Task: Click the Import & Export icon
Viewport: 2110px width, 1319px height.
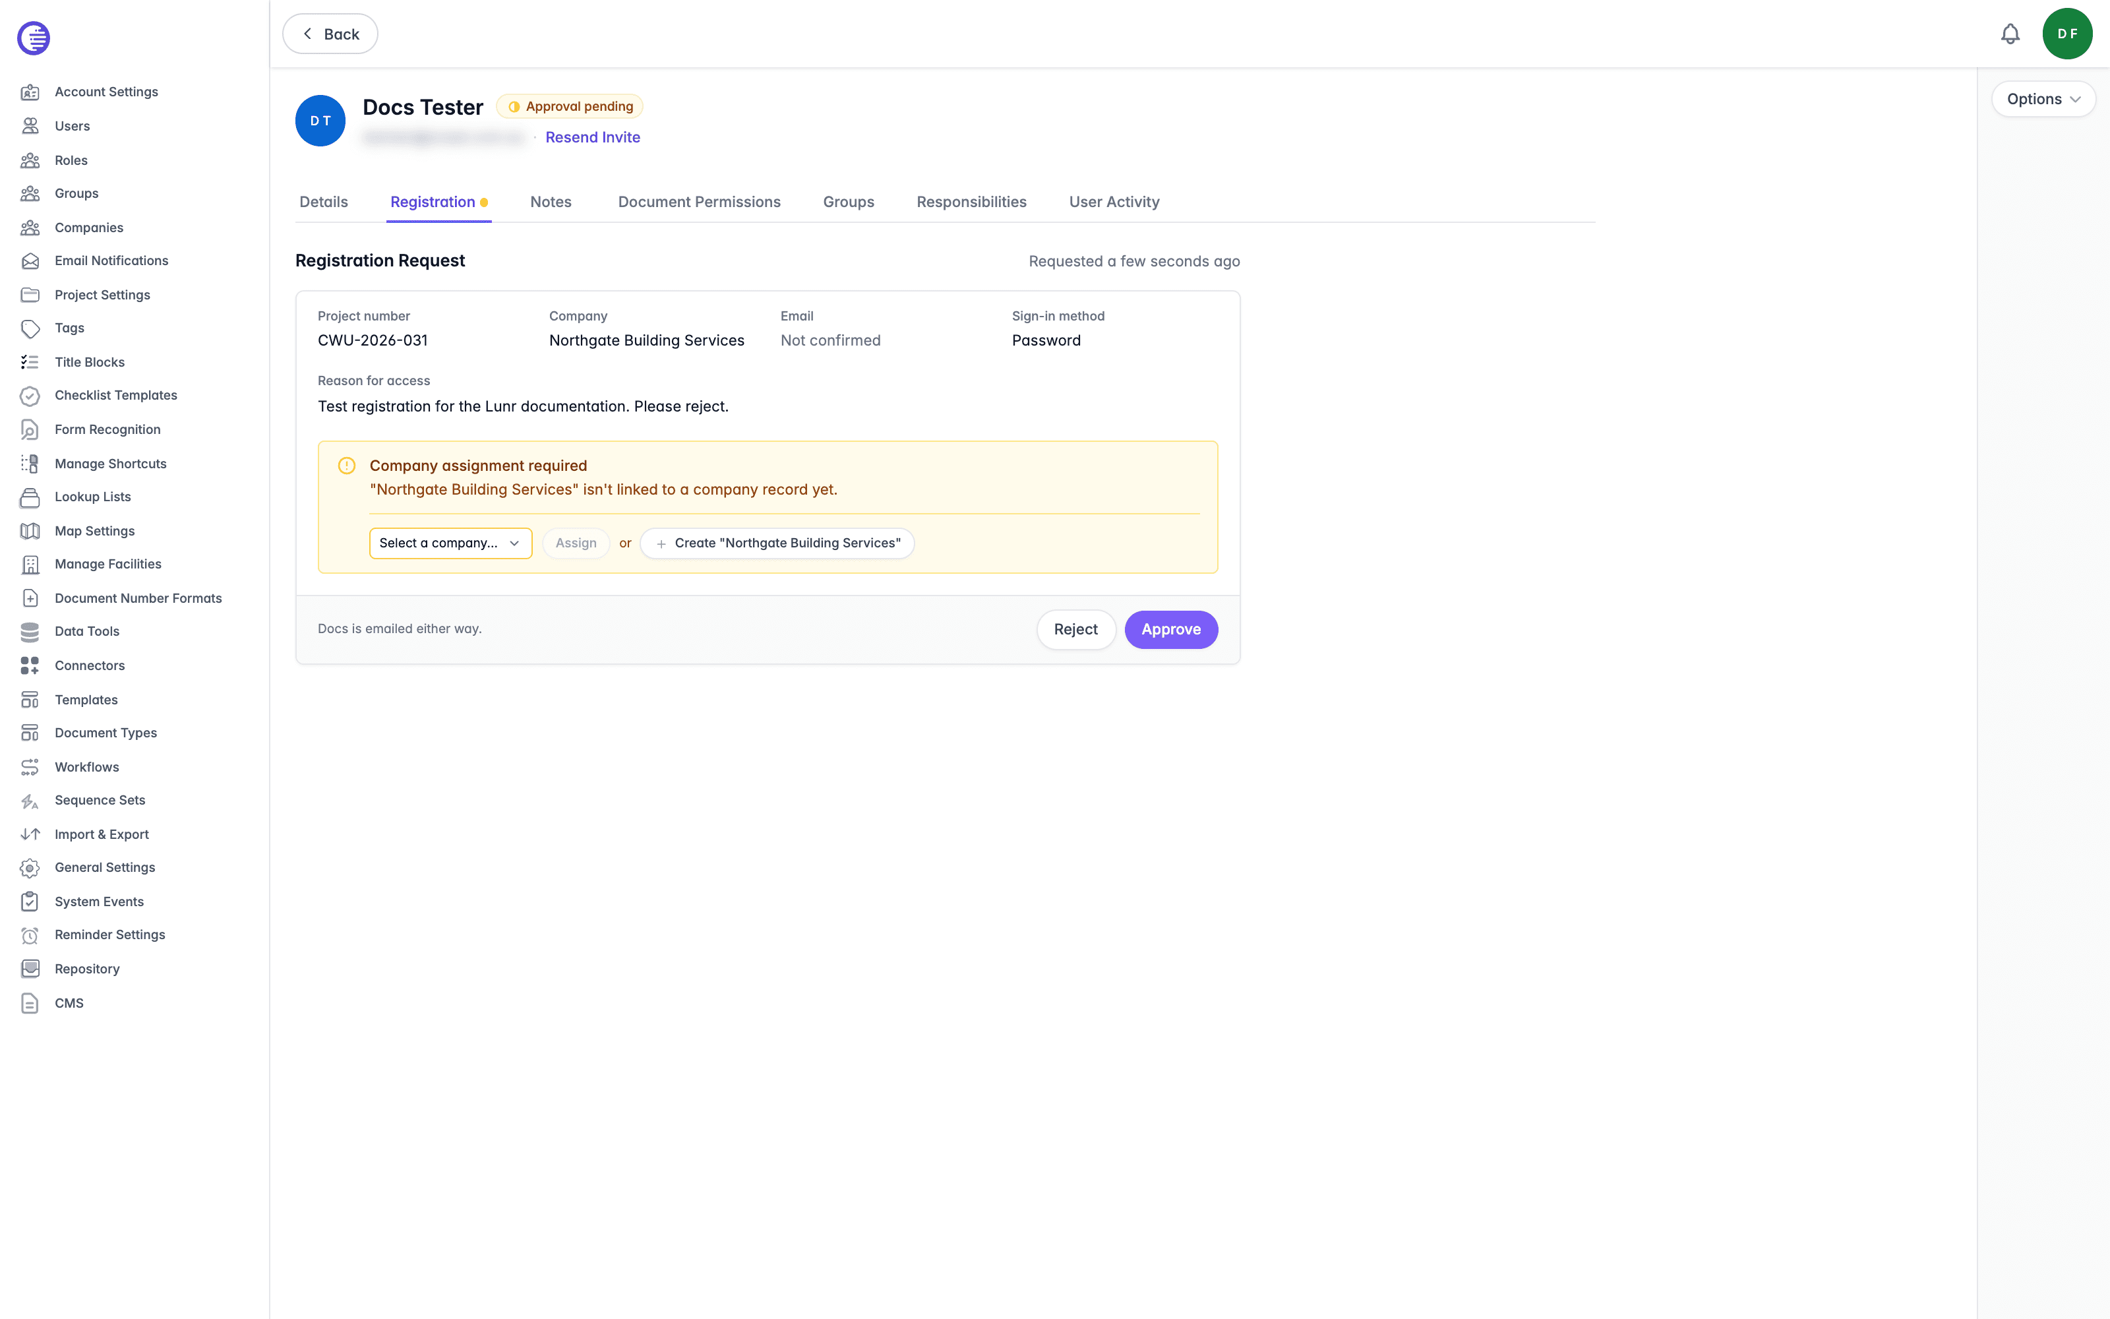Action: tap(30, 834)
